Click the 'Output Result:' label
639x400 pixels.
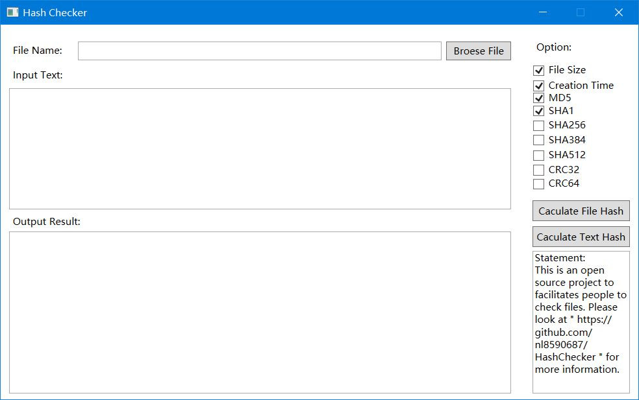(47, 222)
